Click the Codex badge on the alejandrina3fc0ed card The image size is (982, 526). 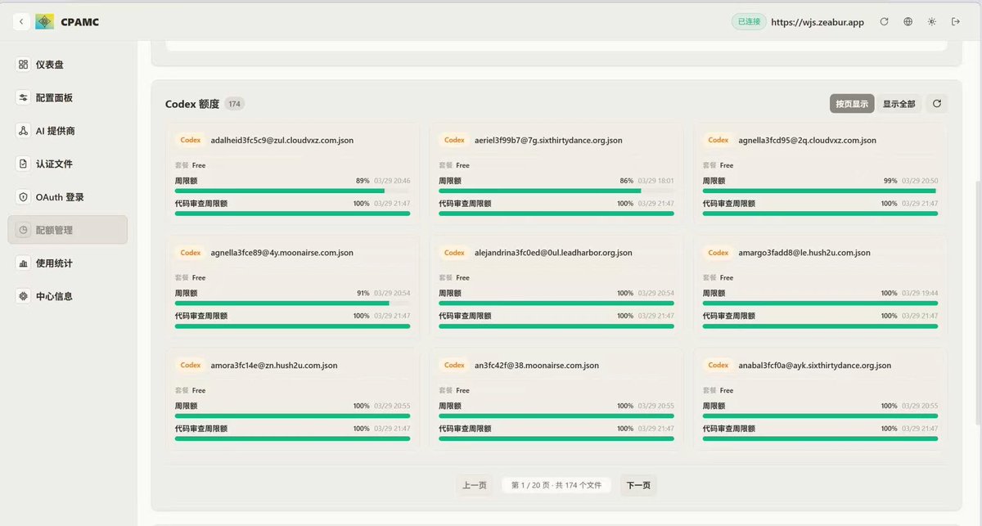tap(454, 253)
